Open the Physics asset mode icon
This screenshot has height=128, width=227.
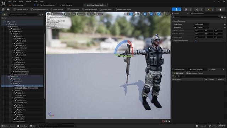coord(220,10)
